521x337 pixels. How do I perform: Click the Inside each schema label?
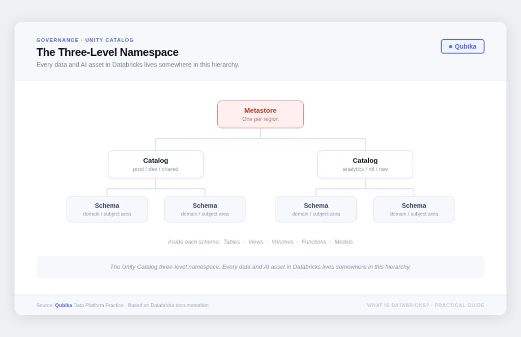[194, 242]
